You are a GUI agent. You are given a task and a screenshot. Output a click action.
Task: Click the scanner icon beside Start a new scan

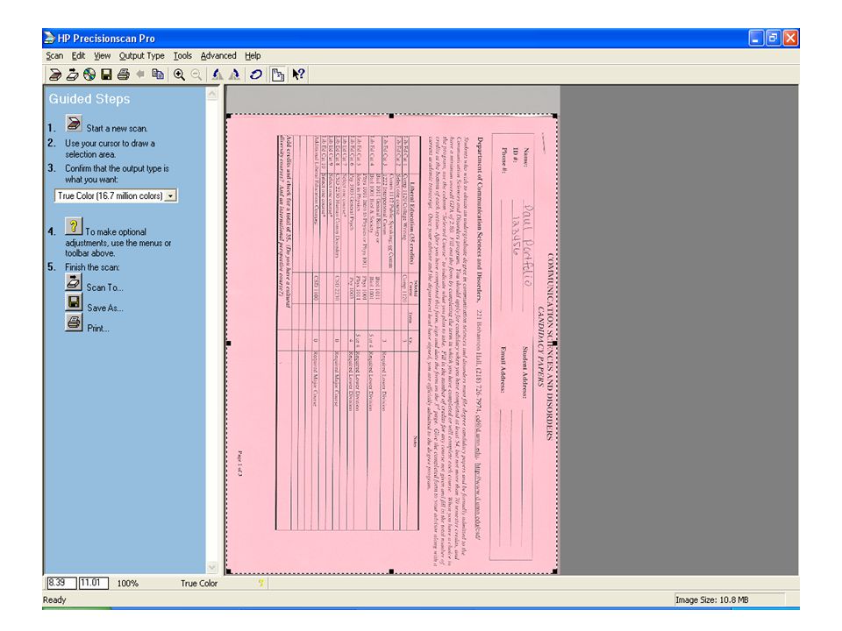pos(74,123)
